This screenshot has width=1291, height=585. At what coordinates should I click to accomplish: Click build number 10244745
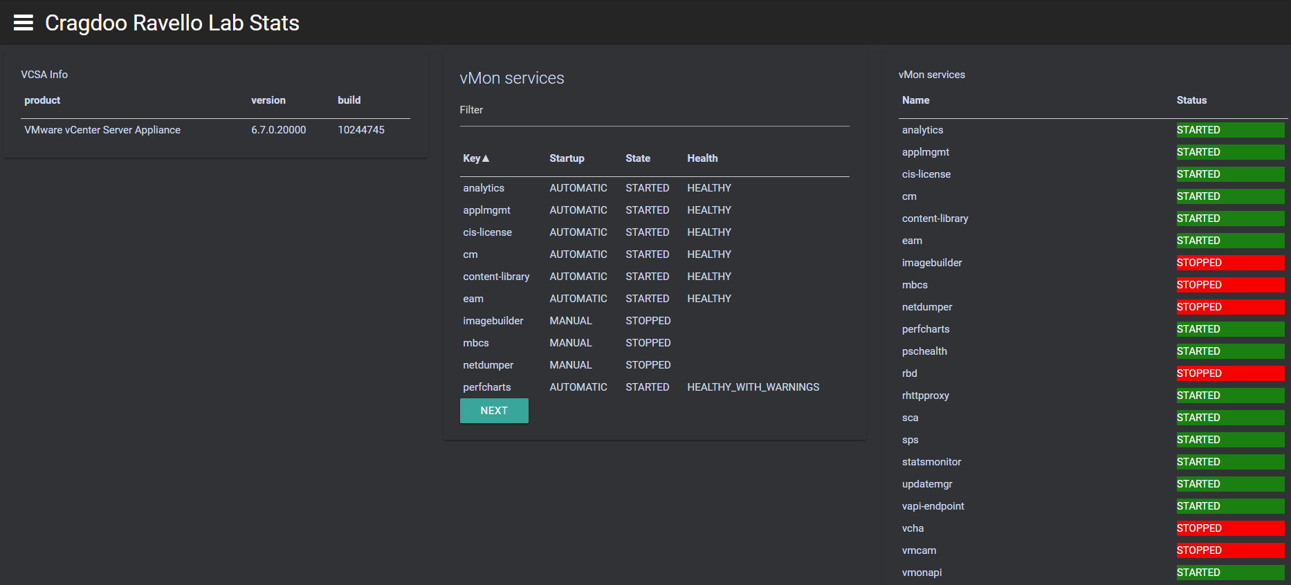tap(361, 130)
